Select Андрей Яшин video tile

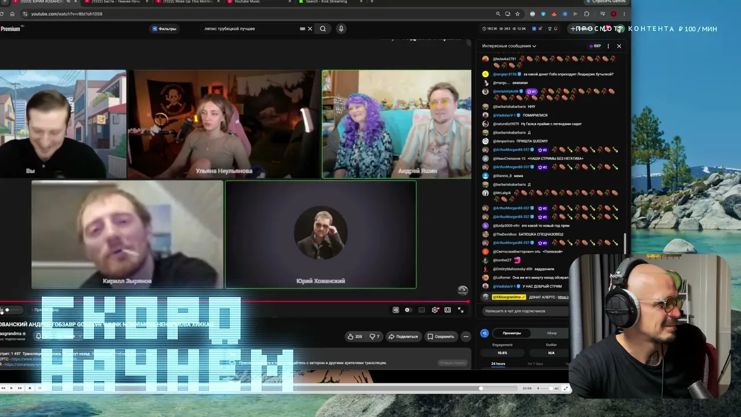coord(397,124)
